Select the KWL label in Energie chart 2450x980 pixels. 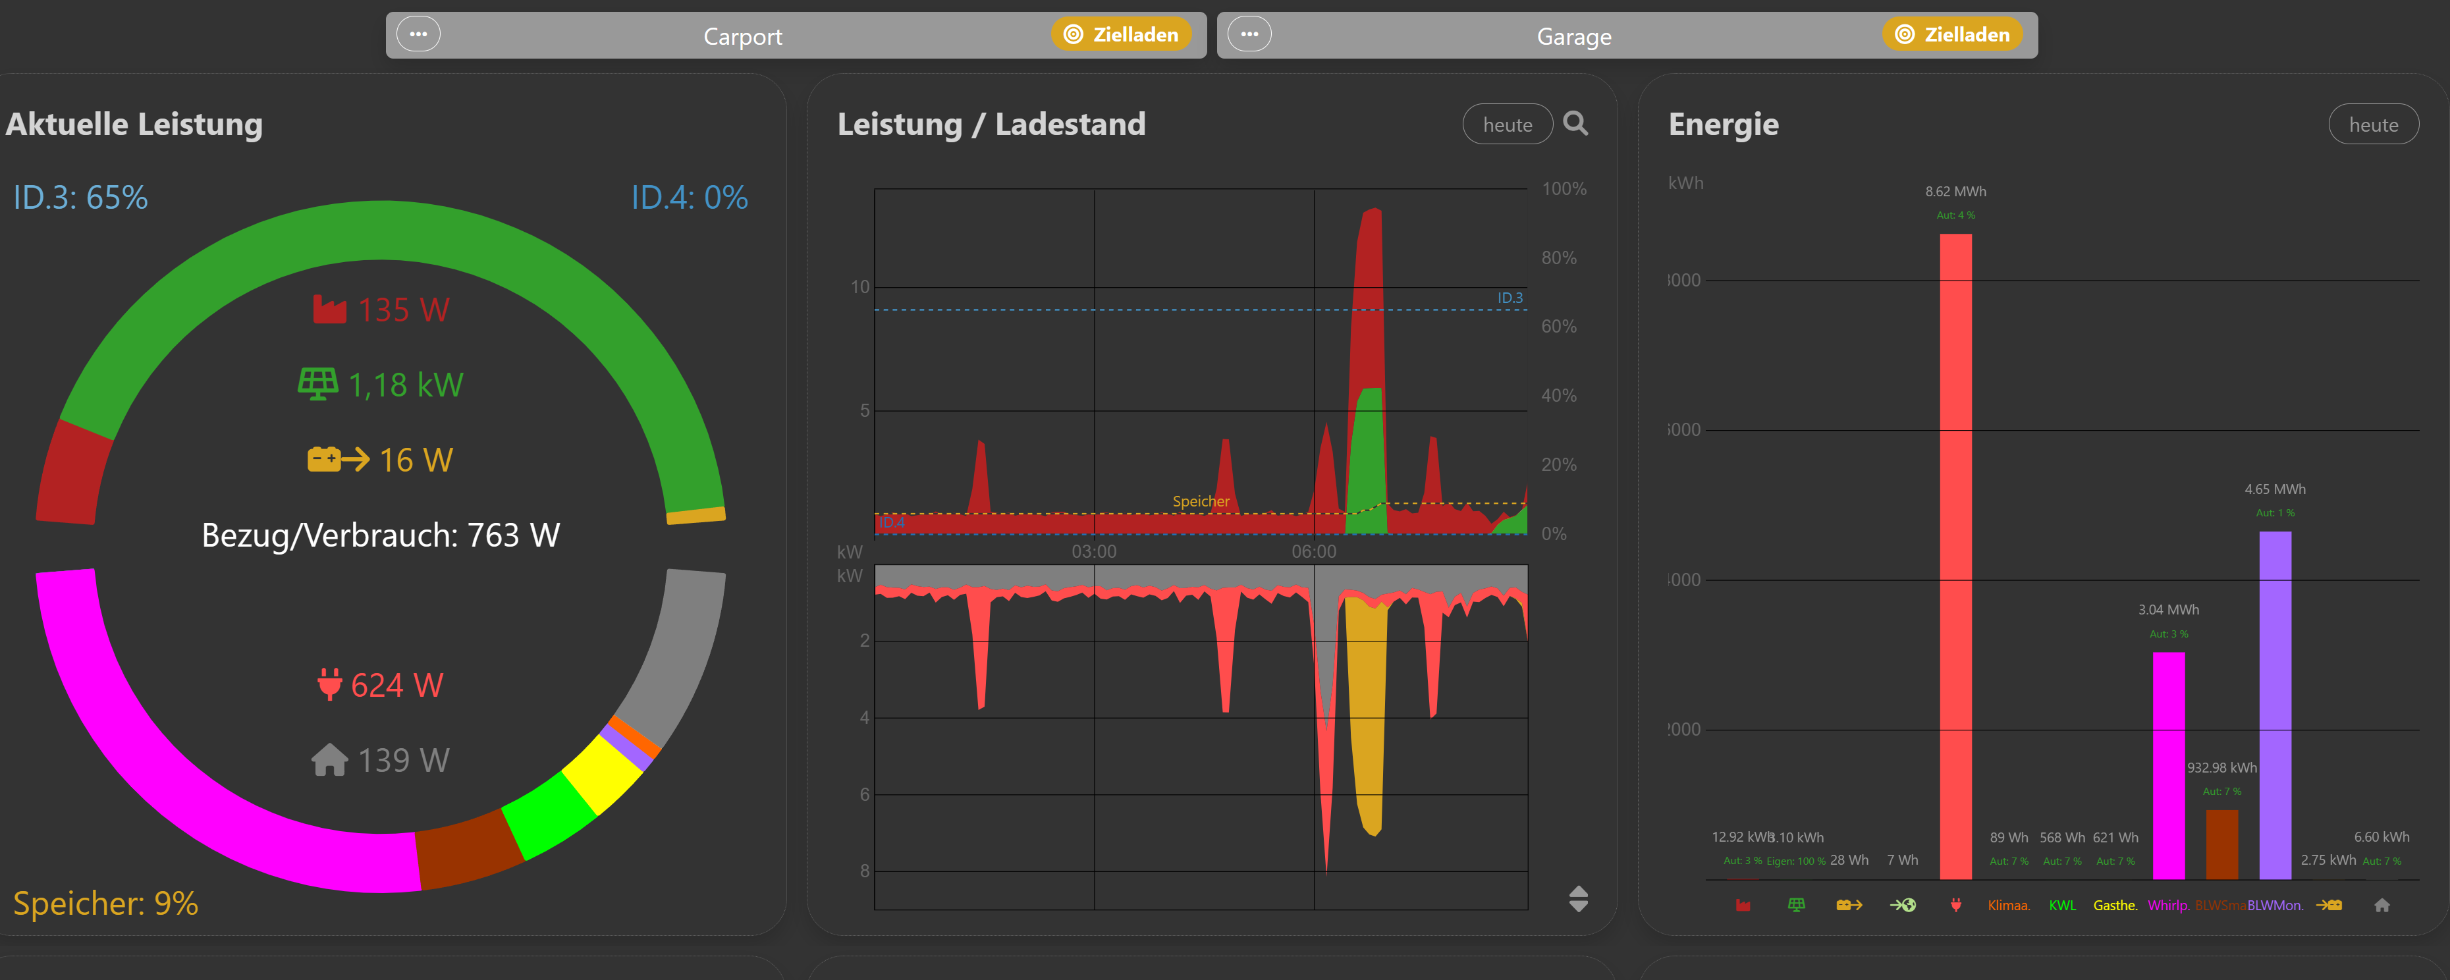click(x=2062, y=905)
